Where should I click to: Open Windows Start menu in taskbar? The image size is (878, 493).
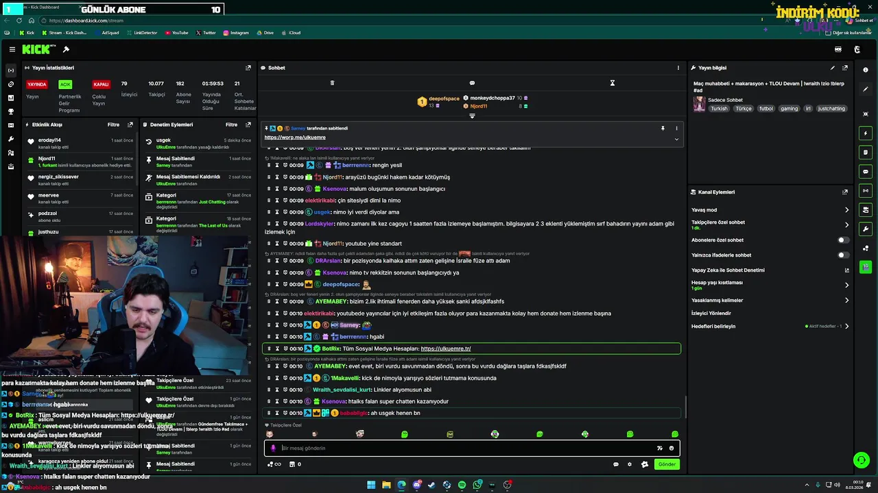371,485
